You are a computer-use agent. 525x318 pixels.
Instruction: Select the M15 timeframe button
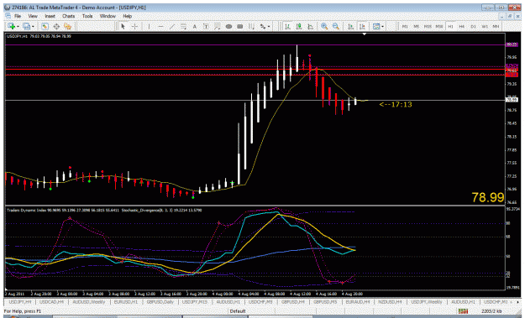point(428,26)
